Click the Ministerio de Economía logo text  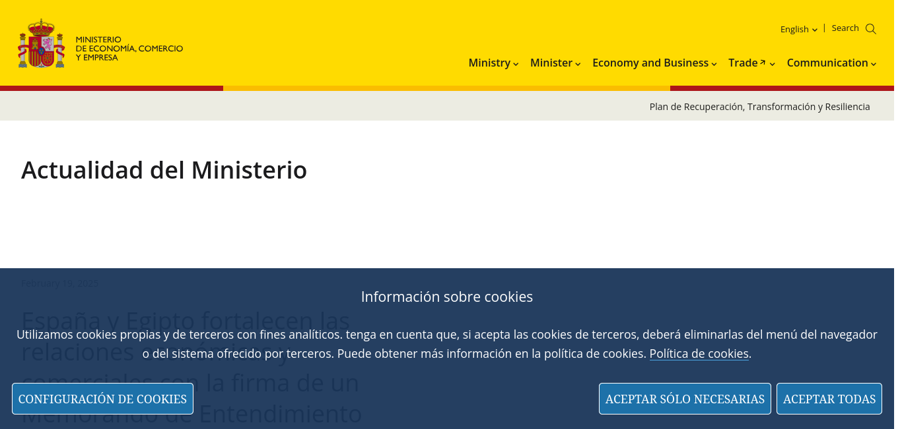click(129, 48)
